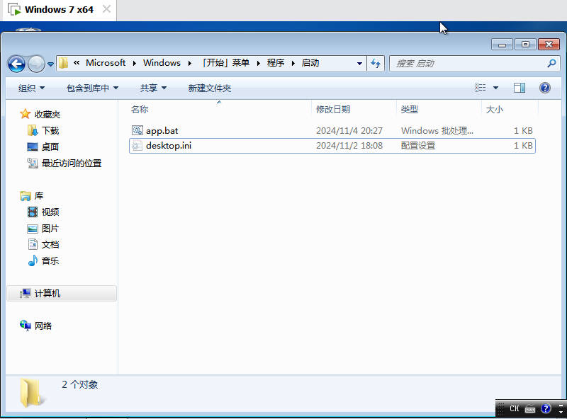Click the 音乐 note icon
This screenshot has width=567, height=419.
33,260
